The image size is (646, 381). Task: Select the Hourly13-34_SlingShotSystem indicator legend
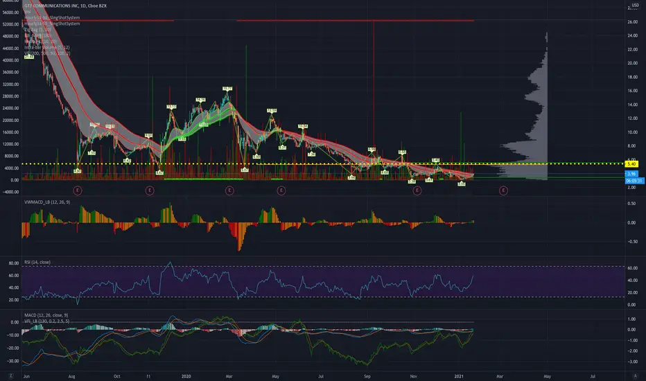[x=52, y=18]
